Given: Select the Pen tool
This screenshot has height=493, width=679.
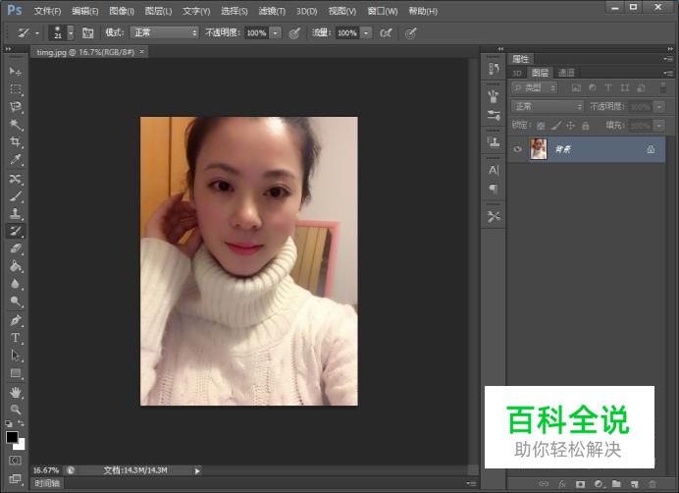Looking at the screenshot, I should tap(16, 320).
